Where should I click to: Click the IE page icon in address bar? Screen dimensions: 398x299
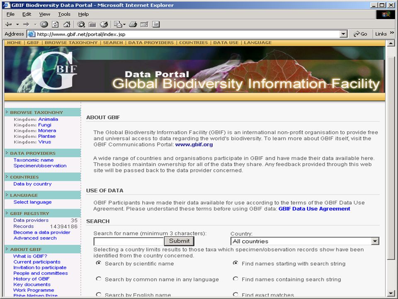[31, 34]
